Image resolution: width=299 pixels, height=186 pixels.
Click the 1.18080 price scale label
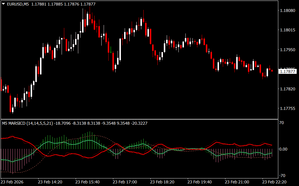pyautogui.click(x=287, y=10)
